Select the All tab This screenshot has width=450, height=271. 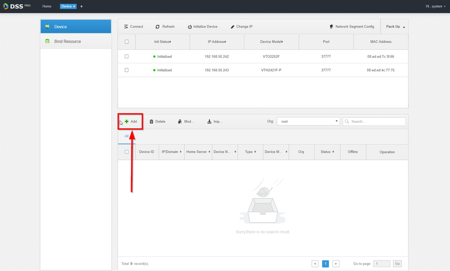tap(126, 136)
